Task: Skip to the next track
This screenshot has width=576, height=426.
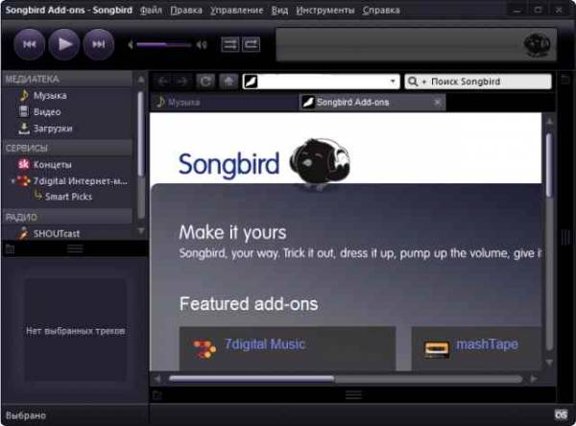Action: pos(99,44)
